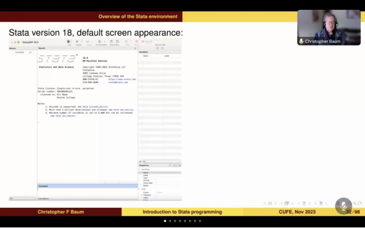Select the first page indicator dot
365x228 pixels.
pyautogui.click(x=165, y=221)
